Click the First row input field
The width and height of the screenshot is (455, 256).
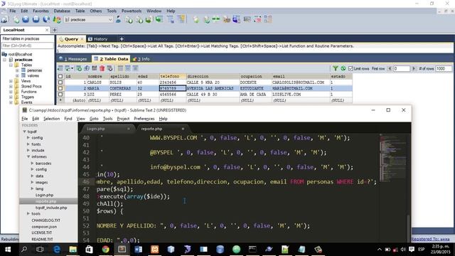[402, 68]
